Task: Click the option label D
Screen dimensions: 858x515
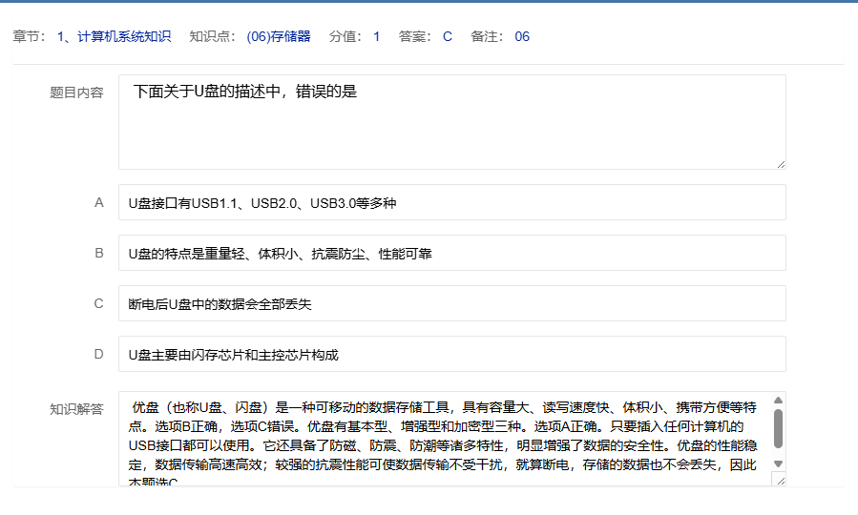Action: (98, 354)
